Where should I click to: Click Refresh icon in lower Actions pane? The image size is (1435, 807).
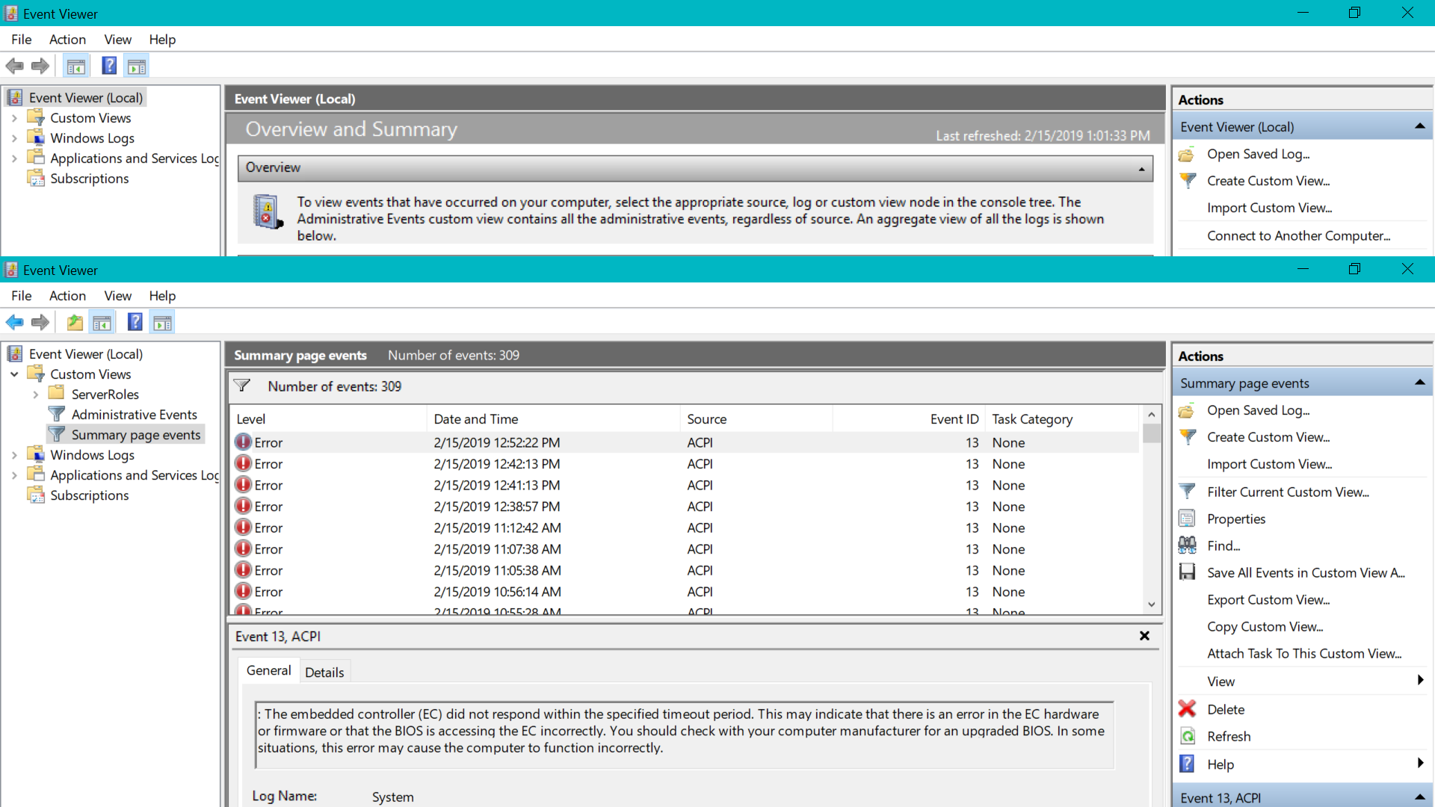(1187, 736)
